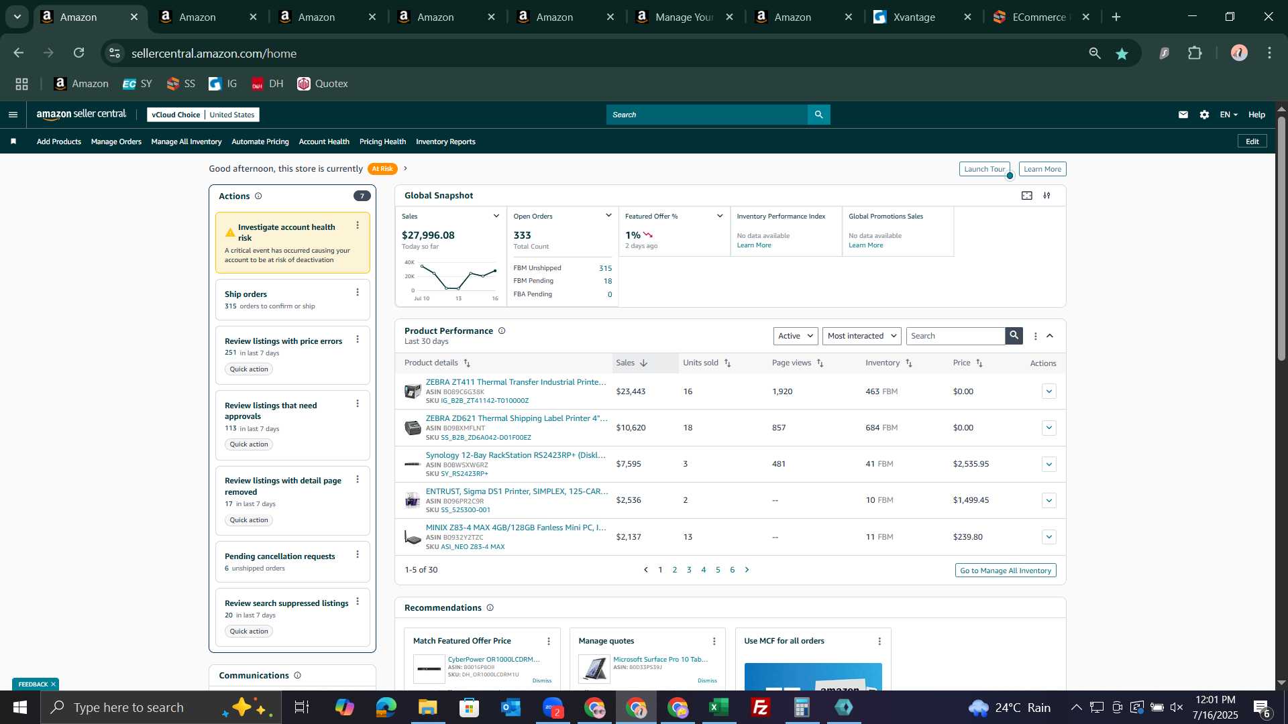Click the Sales line chart
Viewport: 1288px width, 724px height.
pos(458,277)
